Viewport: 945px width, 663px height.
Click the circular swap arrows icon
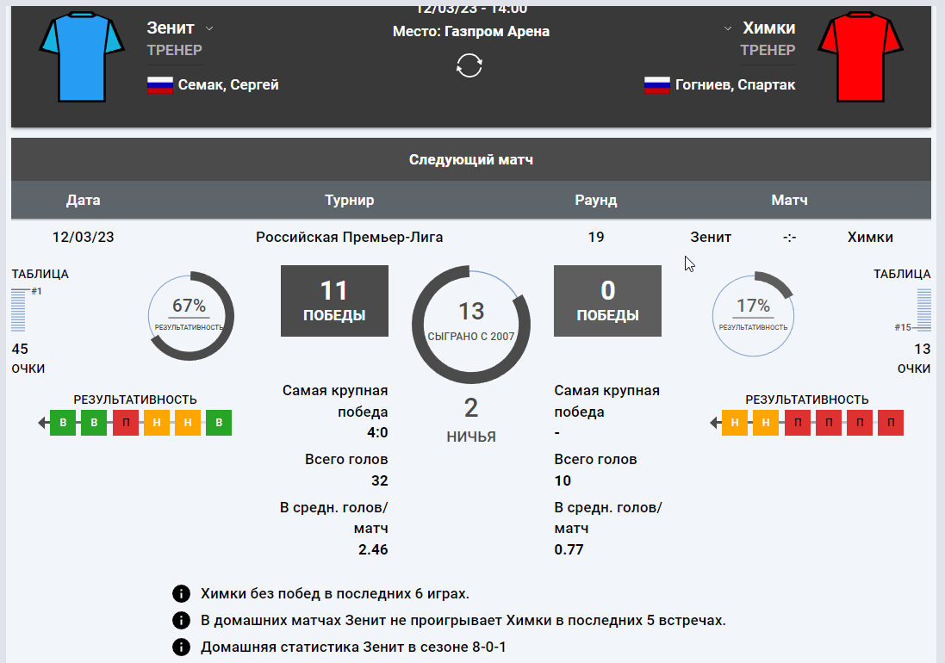(469, 65)
